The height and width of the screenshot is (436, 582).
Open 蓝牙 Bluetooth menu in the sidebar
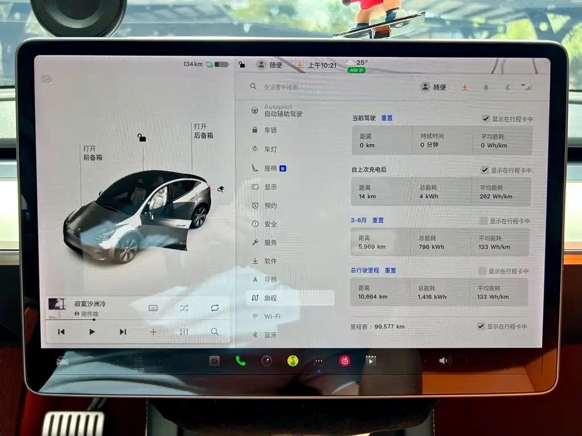coord(265,335)
